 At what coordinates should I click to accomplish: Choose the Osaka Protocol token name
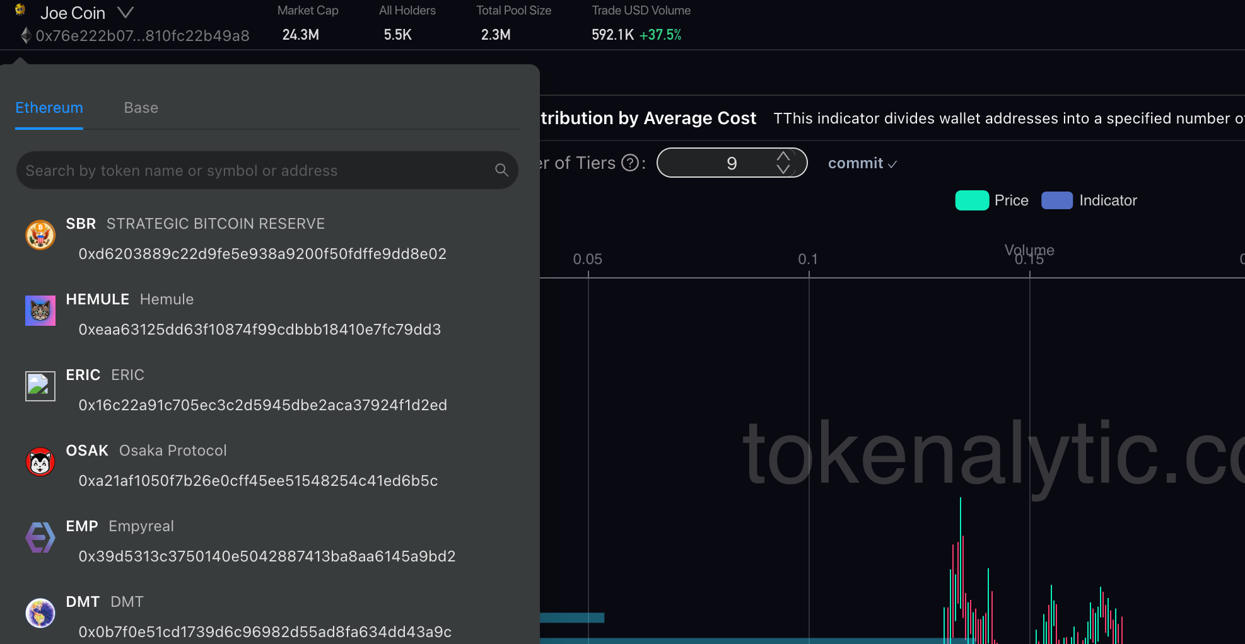click(173, 451)
